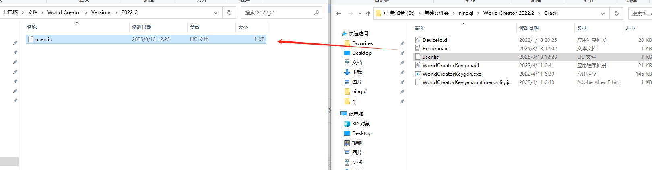Select user.lic file in left window

click(x=146, y=39)
